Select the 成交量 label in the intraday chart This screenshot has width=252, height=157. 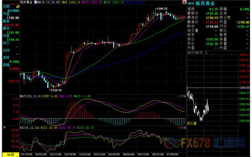[x=193, y=123]
